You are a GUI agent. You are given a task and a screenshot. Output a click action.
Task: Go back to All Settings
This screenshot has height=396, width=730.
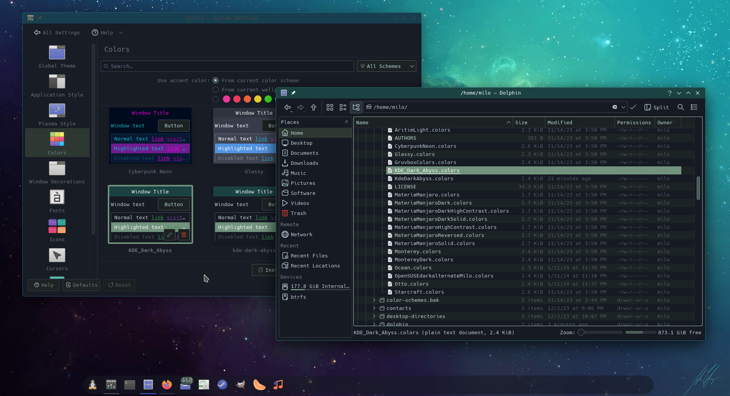[57, 33]
